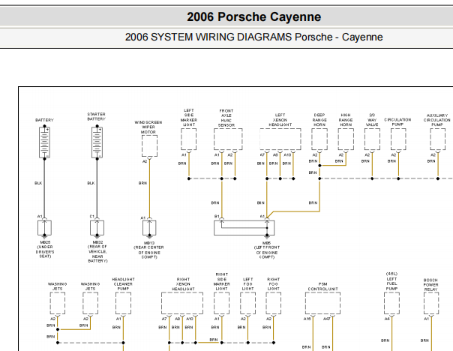Select the HEADLIGHT CLEANER PUMP label
This screenshot has width=453, height=351.
point(123,284)
